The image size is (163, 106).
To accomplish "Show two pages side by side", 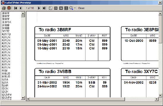I will pos(61,8).
